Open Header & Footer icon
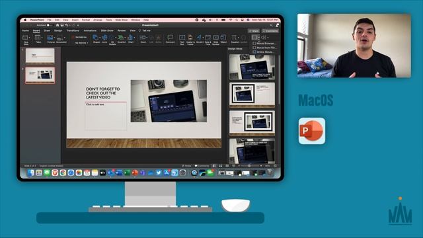423x238 pixels. point(190,38)
